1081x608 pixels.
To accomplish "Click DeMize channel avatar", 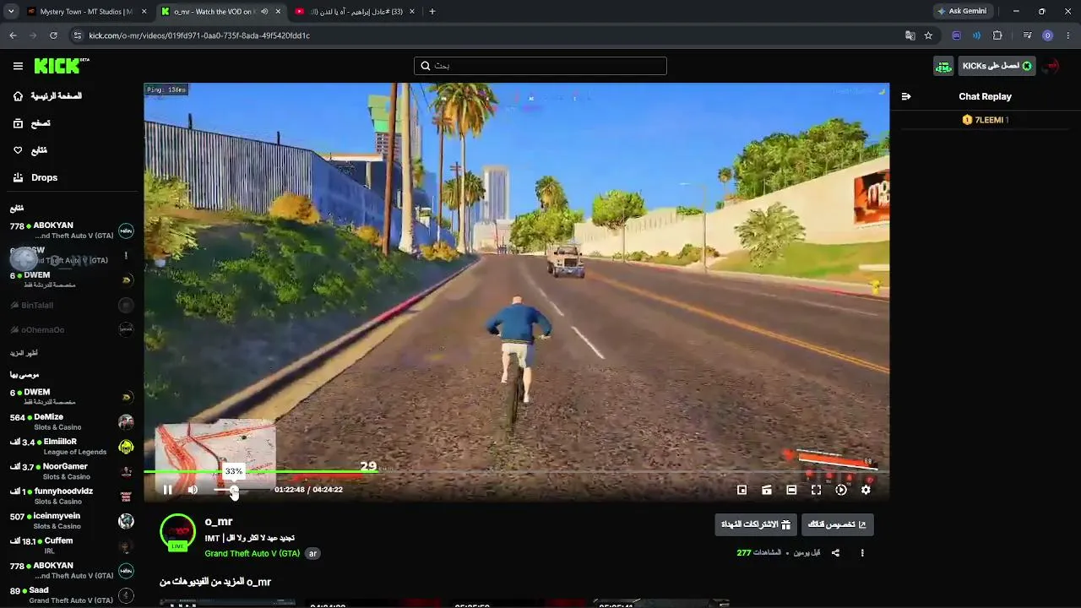I will [x=126, y=422].
